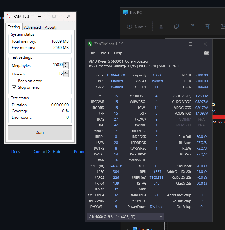This screenshot has height=230, width=225.
Task: Decrease the Threads count with the down arrow
Action: point(66,75)
